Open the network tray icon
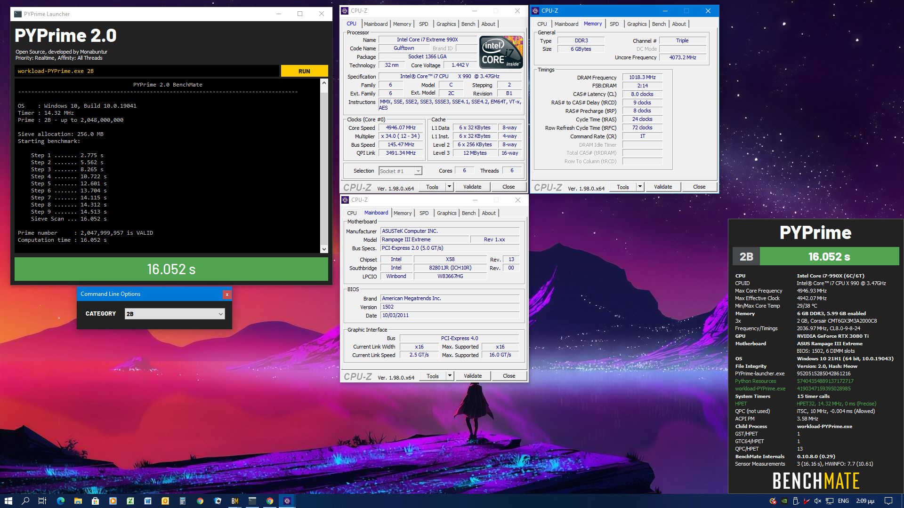 [x=830, y=501]
